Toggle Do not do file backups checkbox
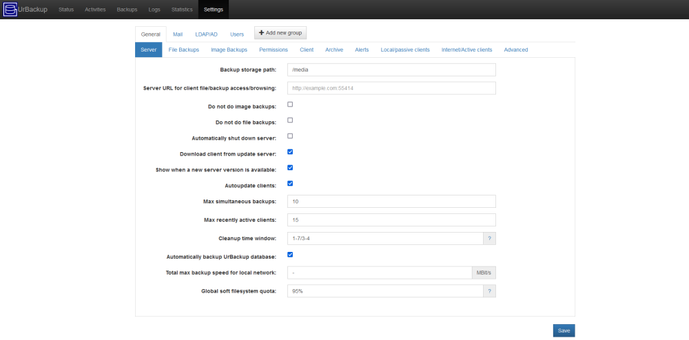Image resolution: width=689 pixels, height=340 pixels. [290, 120]
